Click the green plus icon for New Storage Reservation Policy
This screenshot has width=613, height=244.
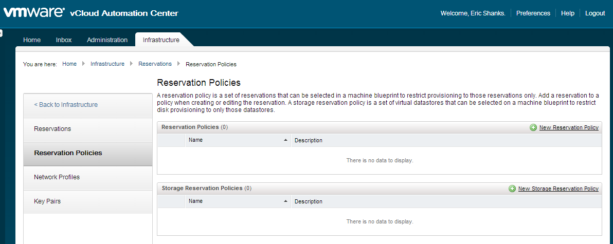point(512,189)
